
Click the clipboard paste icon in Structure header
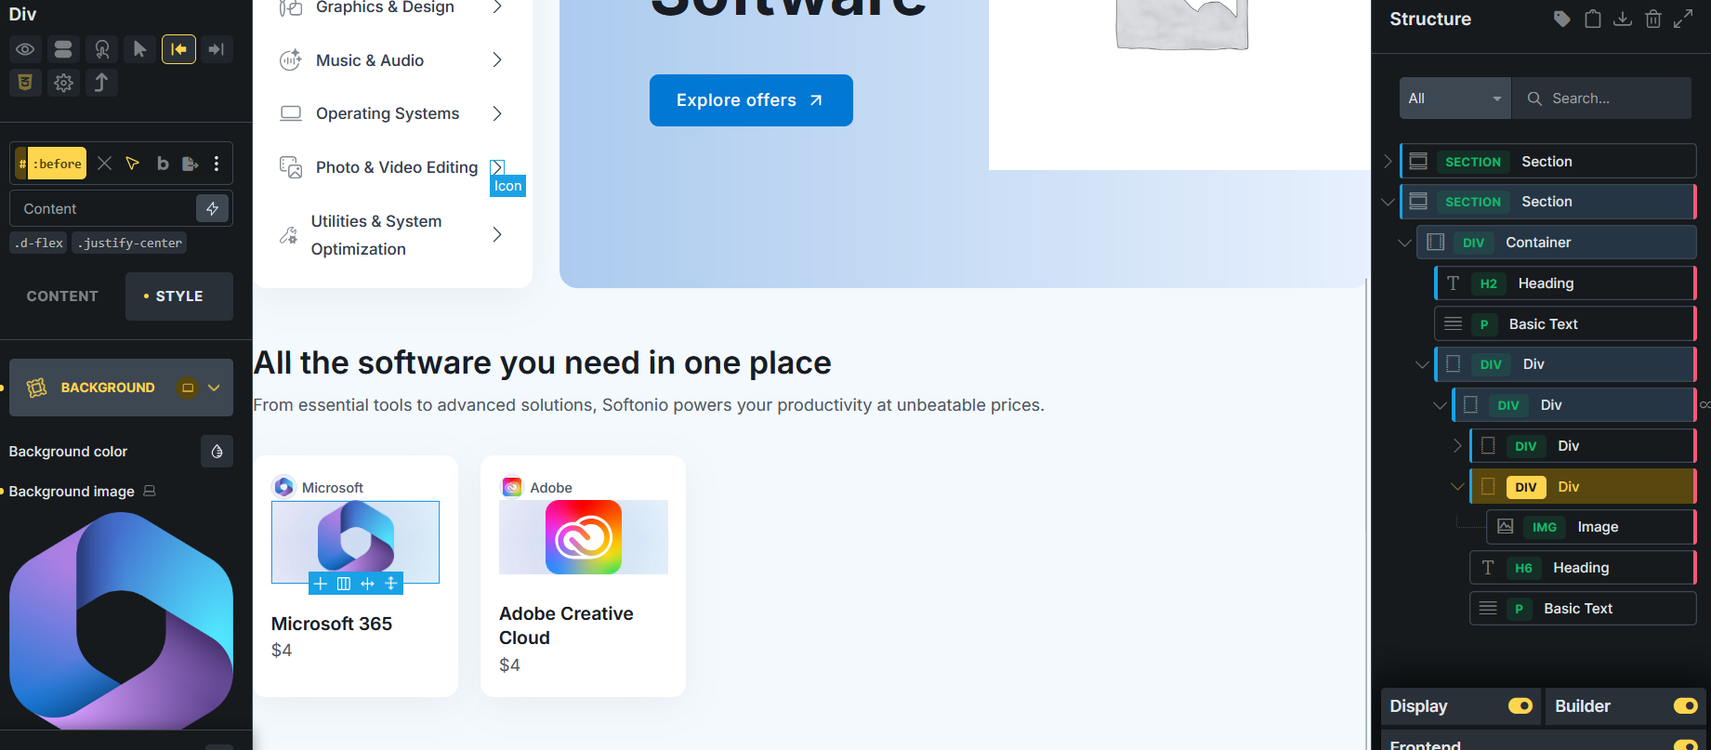click(1593, 19)
